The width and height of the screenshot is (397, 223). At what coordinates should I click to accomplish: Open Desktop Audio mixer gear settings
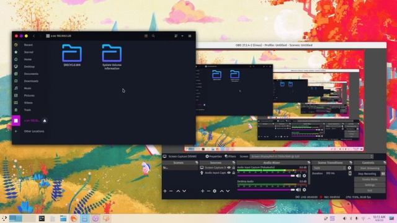point(305,190)
